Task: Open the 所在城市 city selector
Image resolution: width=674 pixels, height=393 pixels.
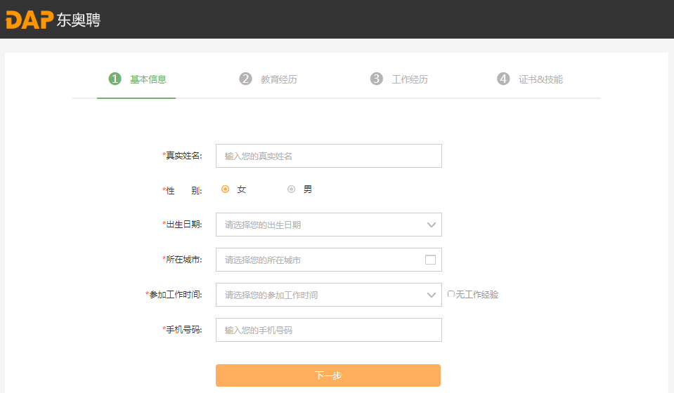Action: coord(320,260)
